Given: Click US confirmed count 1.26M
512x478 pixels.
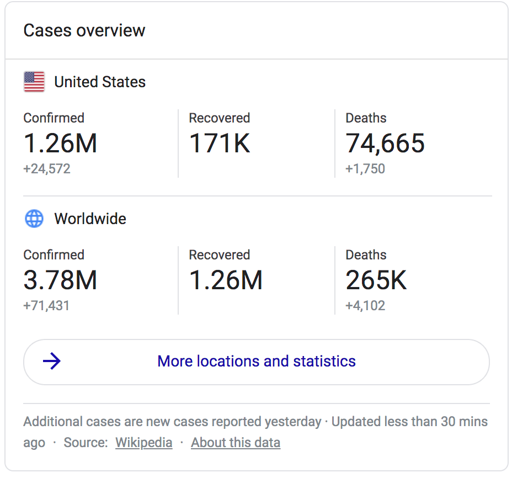Looking at the screenshot, I should click(x=60, y=144).
